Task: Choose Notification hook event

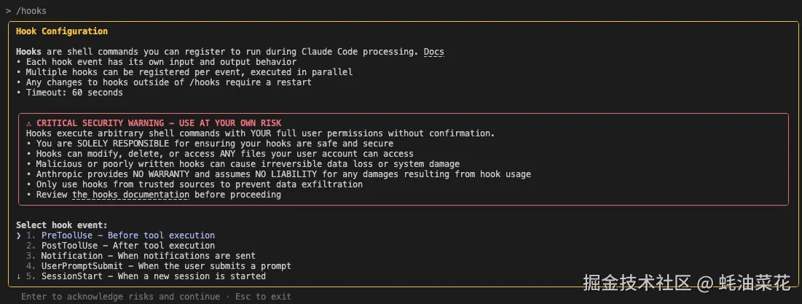Action: pyautogui.click(x=141, y=256)
